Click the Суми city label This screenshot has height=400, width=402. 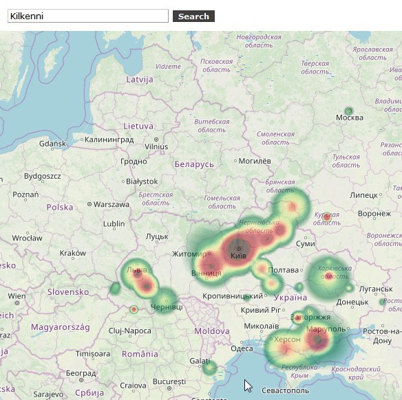306,244
